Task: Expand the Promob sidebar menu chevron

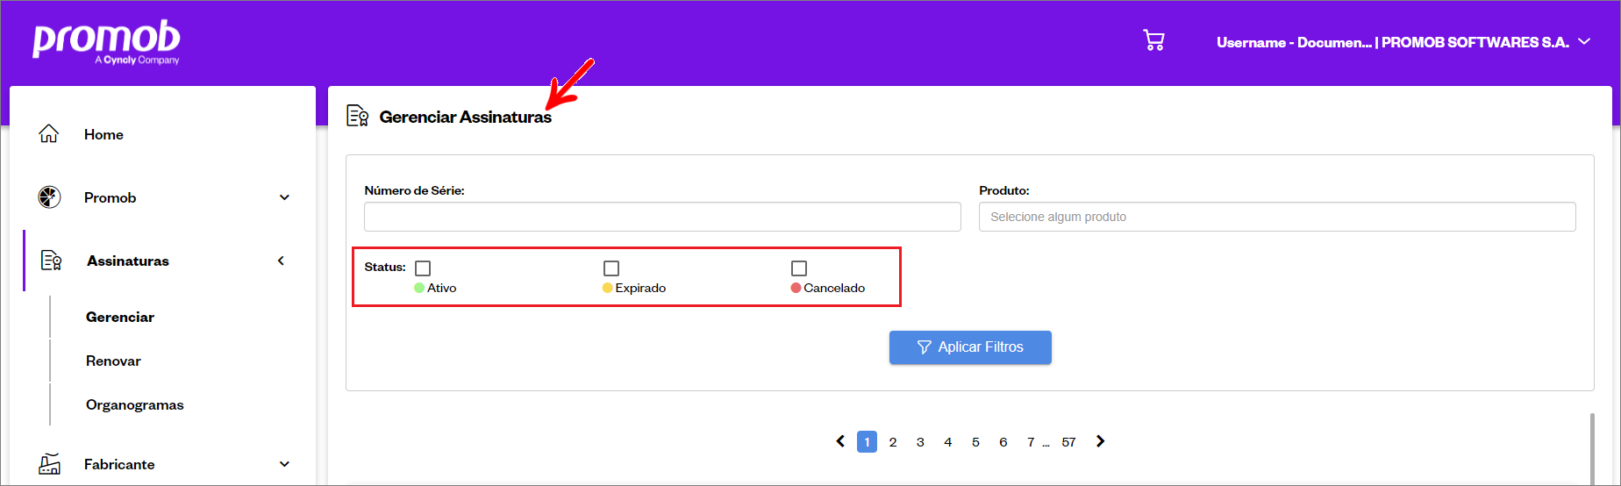Action: [284, 197]
